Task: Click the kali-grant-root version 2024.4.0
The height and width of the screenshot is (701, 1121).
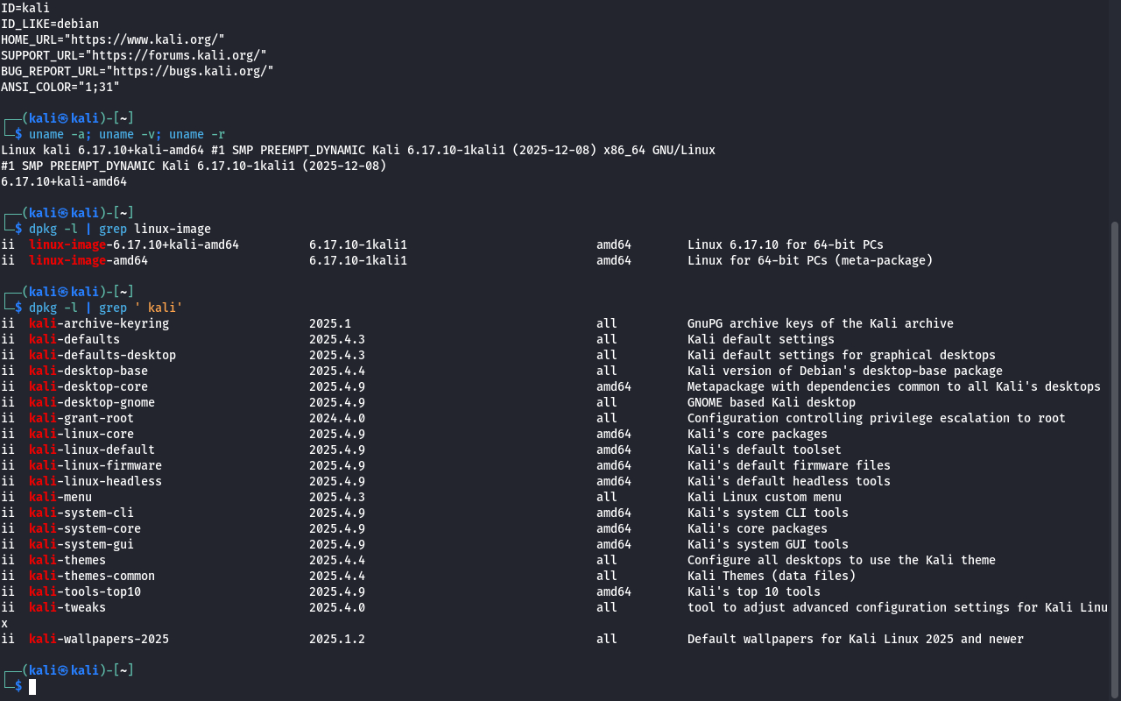Action: tap(337, 418)
